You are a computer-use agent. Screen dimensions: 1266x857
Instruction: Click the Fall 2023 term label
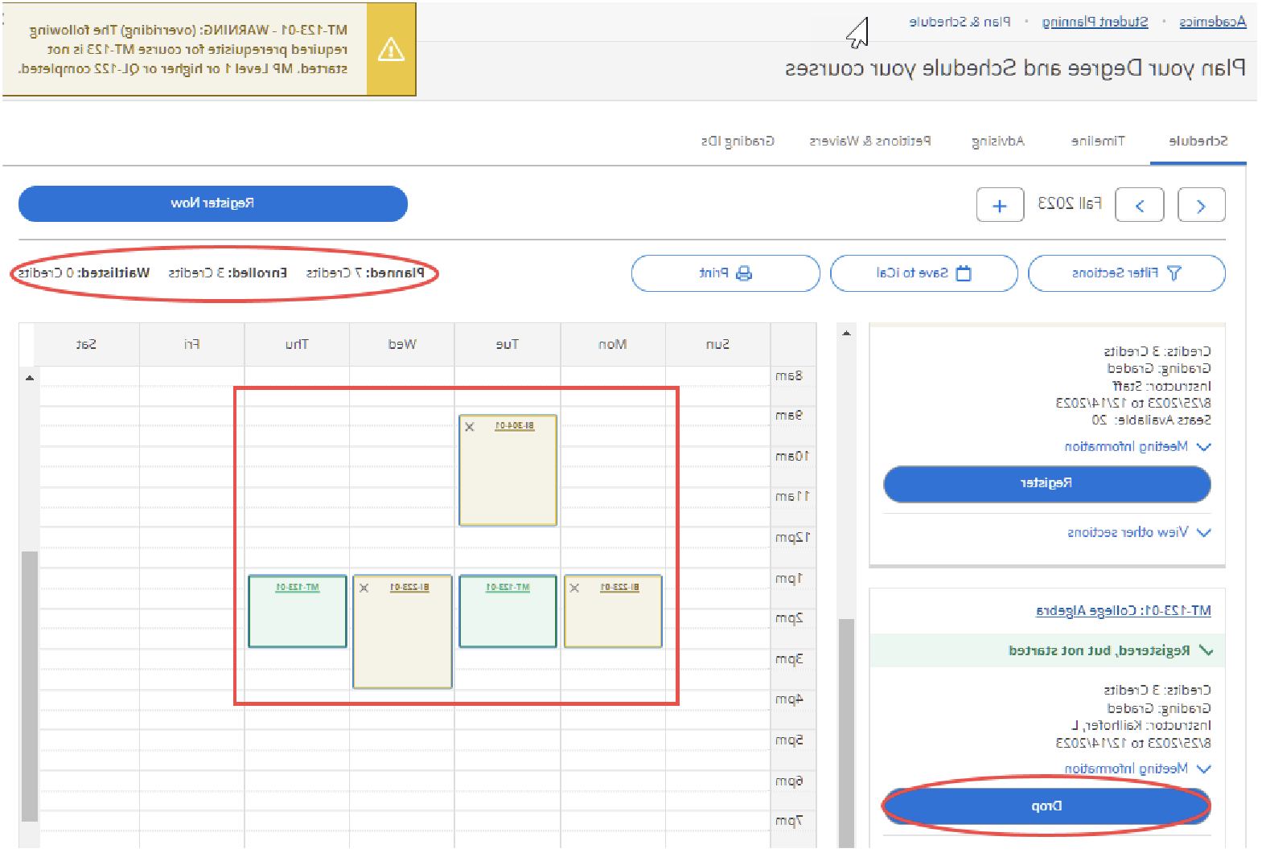[1069, 203]
